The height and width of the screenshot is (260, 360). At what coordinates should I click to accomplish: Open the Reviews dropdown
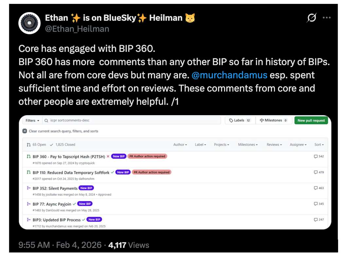(274, 145)
